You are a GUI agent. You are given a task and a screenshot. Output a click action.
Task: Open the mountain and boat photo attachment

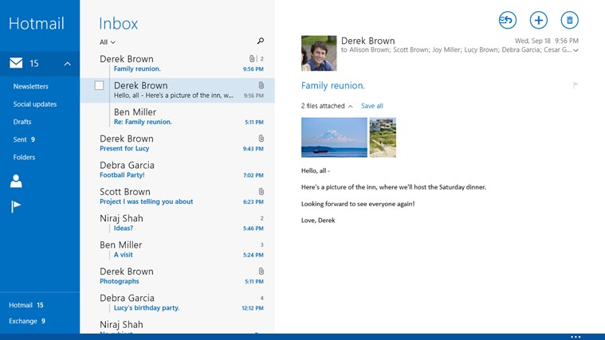pyautogui.click(x=334, y=137)
